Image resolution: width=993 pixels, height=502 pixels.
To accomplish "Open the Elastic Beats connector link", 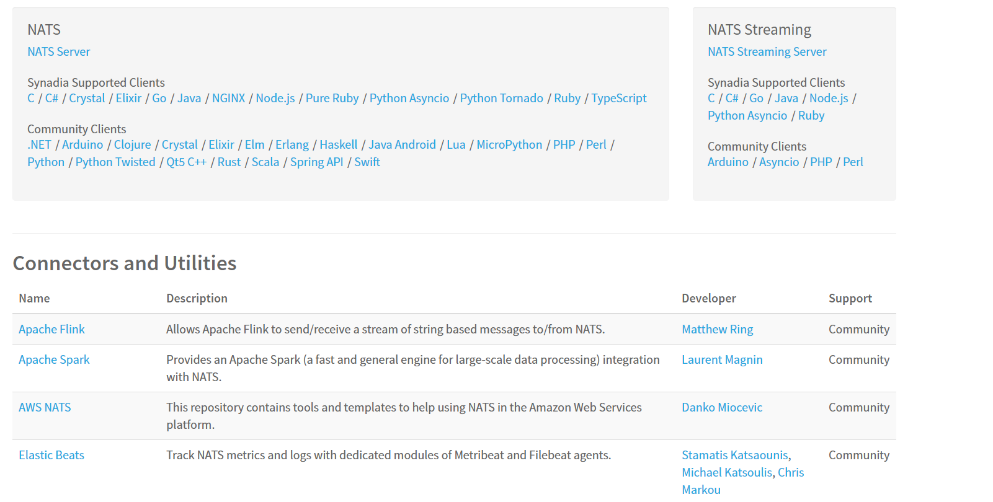I will coord(51,456).
